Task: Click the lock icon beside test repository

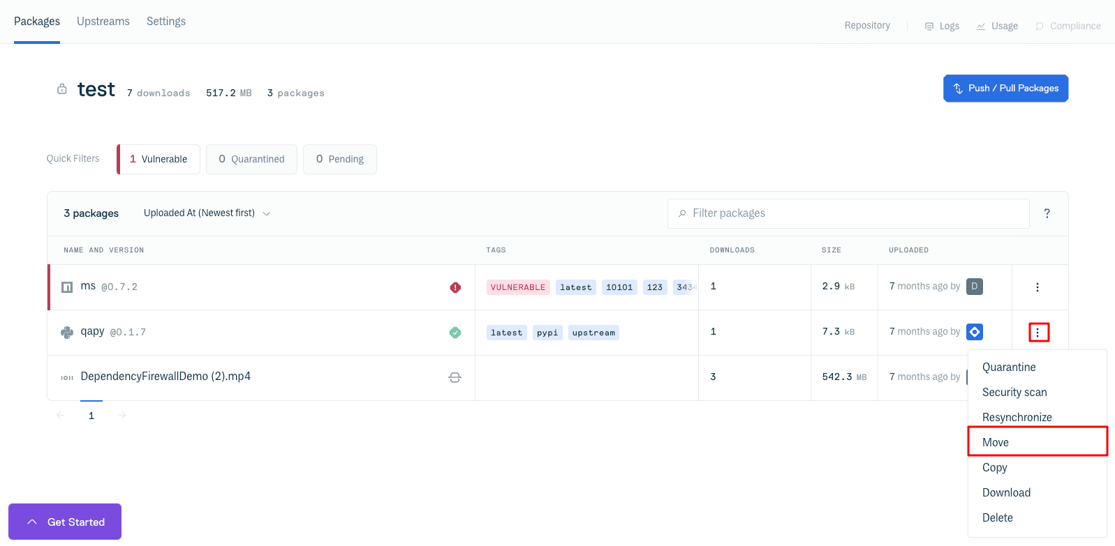Action: 62,89
